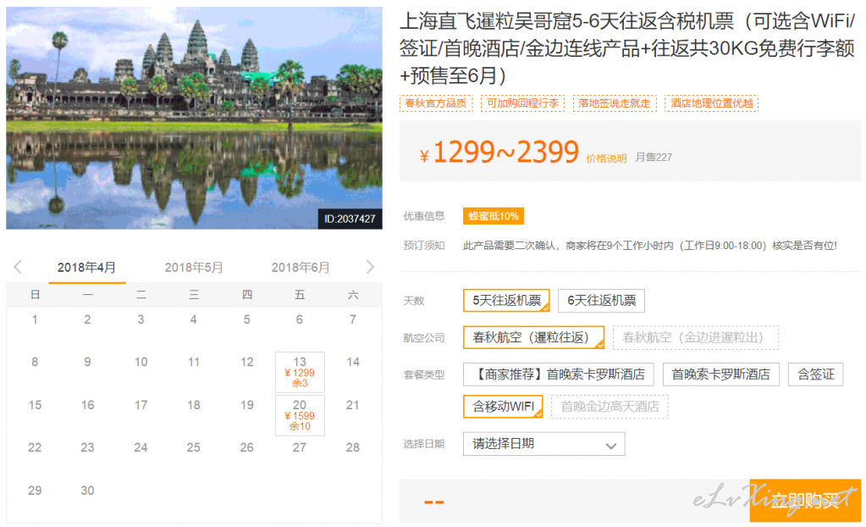
Task: Select 春秋航空（暹粒往返）airline option
Action: click(x=533, y=337)
